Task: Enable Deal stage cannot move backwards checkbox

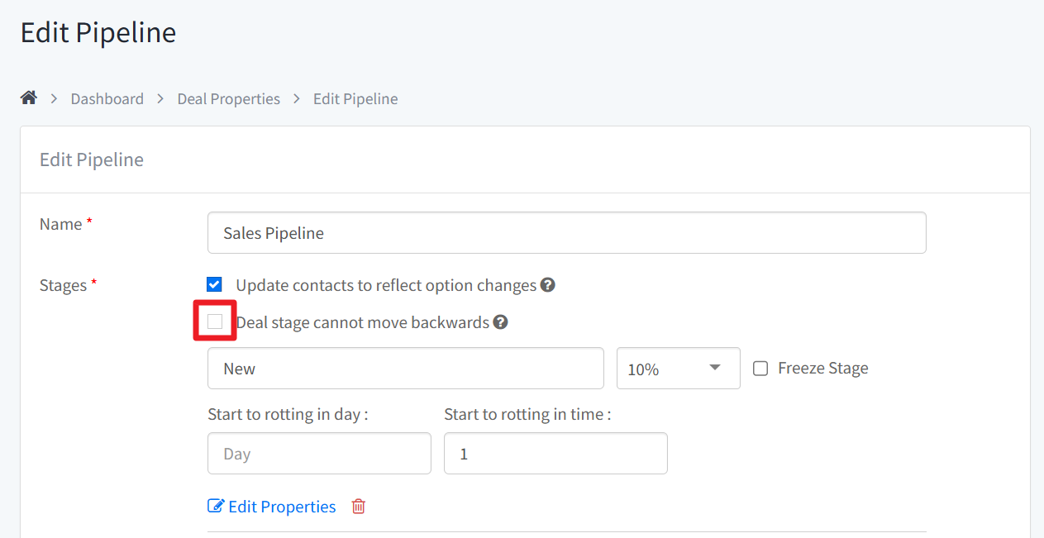Action: pos(215,321)
